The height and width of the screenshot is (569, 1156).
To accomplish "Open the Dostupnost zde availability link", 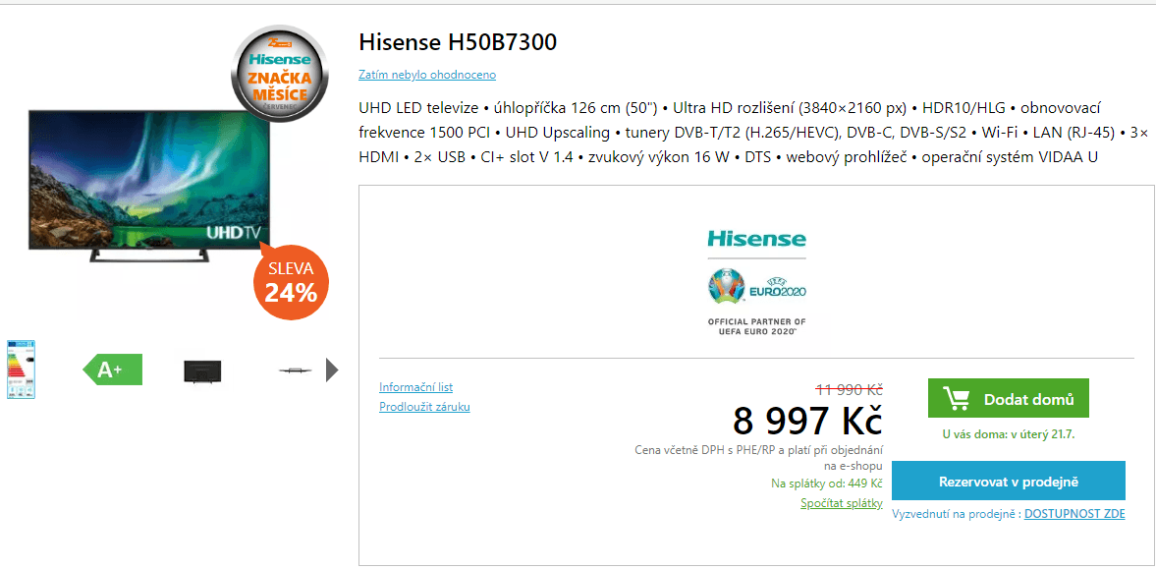I will coord(1074,514).
